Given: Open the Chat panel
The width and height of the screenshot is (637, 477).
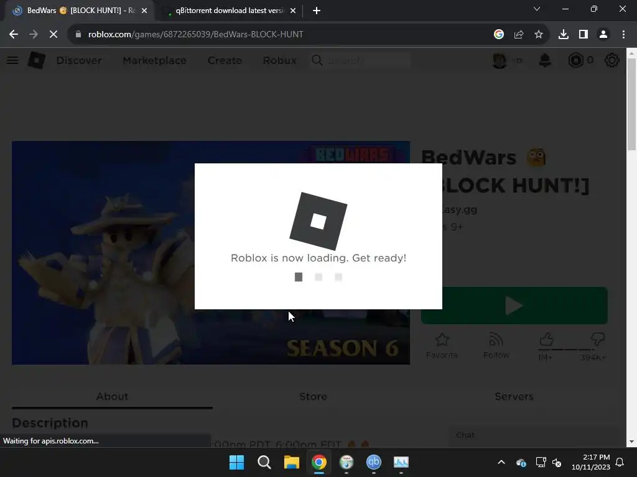Looking at the screenshot, I should pyautogui.click(x=533, y=435).
